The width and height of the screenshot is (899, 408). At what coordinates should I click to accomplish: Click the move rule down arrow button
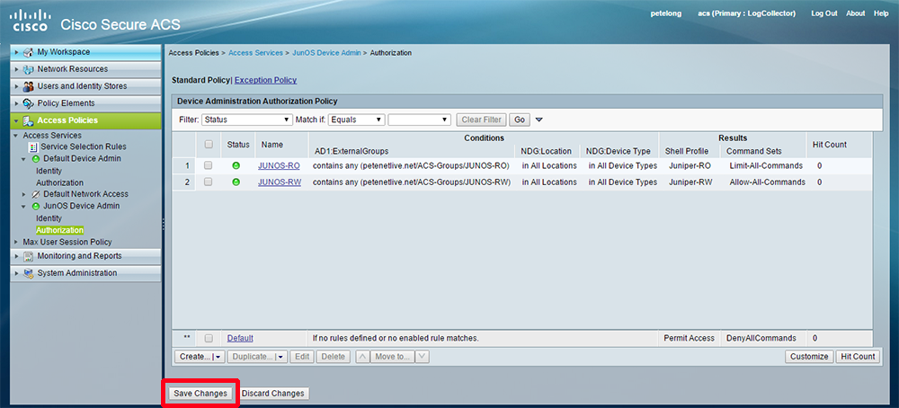click(422, 357)
